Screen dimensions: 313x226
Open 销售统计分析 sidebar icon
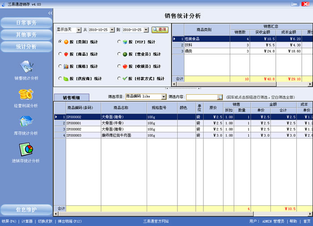click(x=26, y=67)
